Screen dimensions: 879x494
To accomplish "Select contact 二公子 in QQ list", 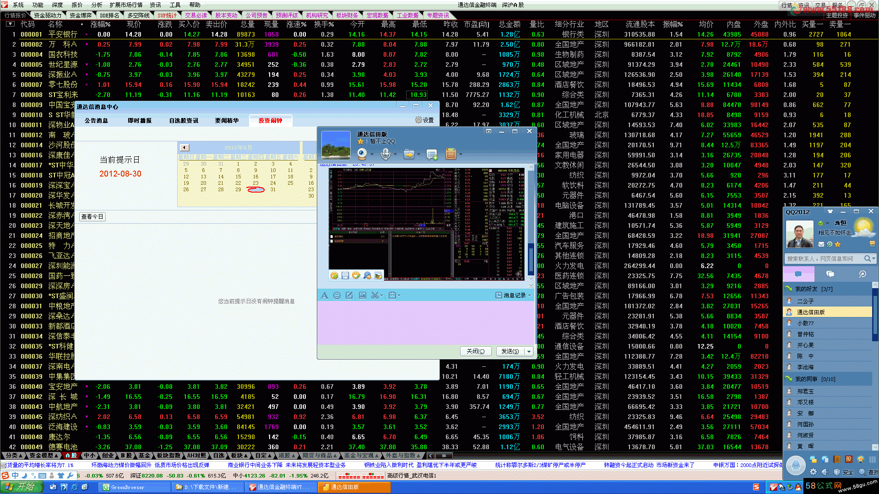I will pyautogui.click(x=828, y=301).
